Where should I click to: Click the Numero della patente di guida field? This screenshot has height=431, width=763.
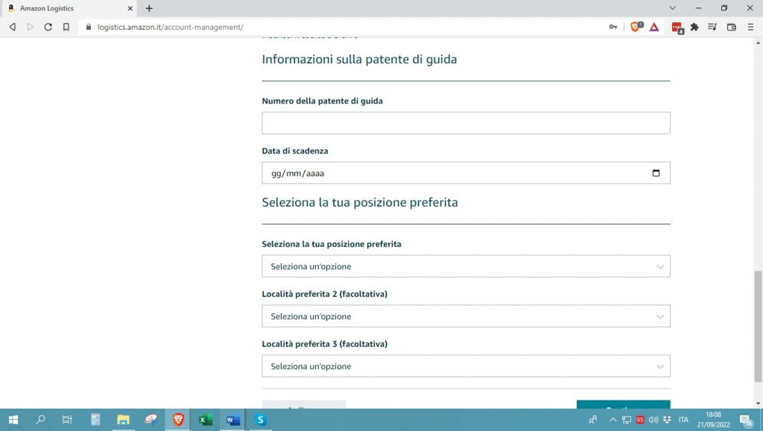465,122
